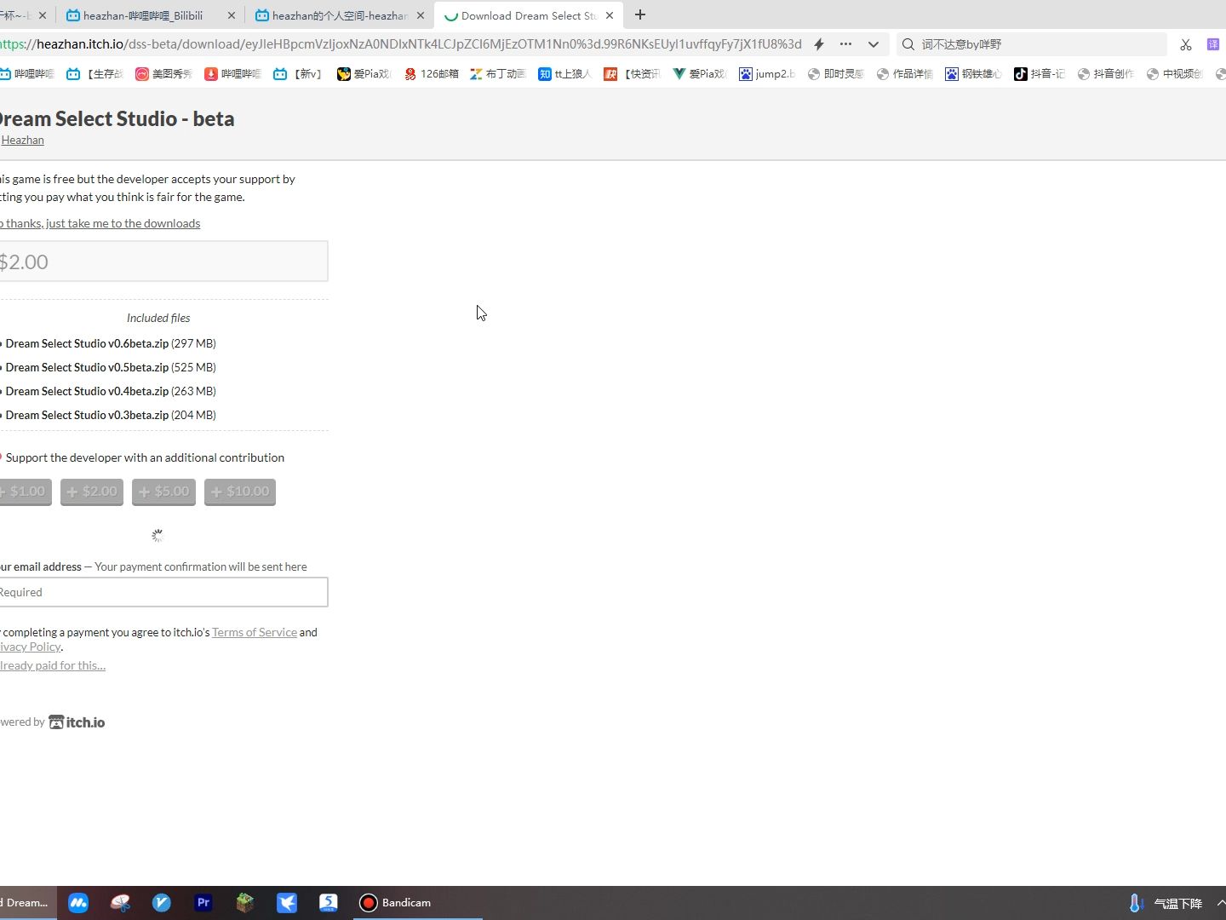Open the Terms of Service link

255,632
